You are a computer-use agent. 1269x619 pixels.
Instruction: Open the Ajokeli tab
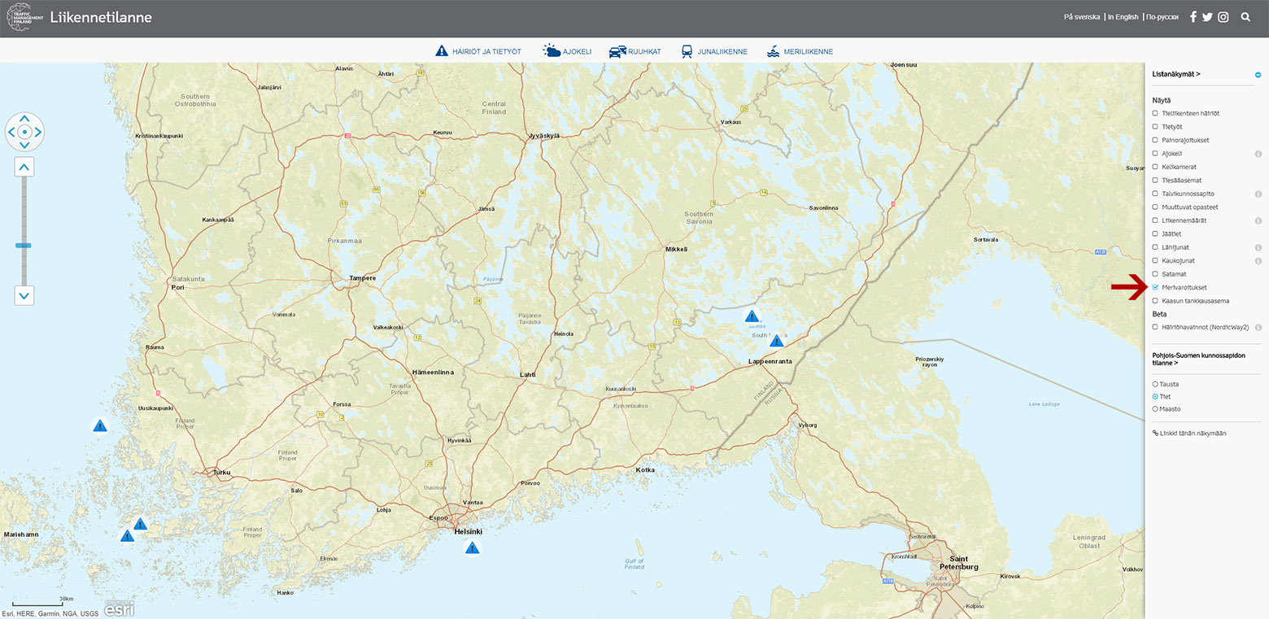click(x=567, y=51)
